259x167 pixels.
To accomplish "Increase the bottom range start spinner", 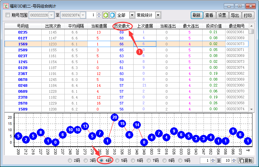I will [x=213, y=159].
